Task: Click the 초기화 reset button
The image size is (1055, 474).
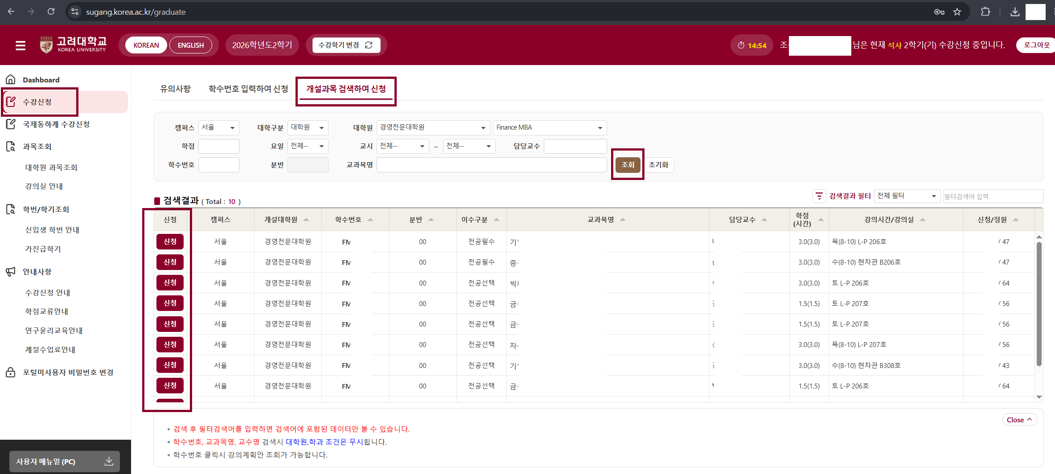Action: pos(659,165)
